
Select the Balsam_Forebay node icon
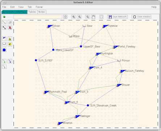122,71
